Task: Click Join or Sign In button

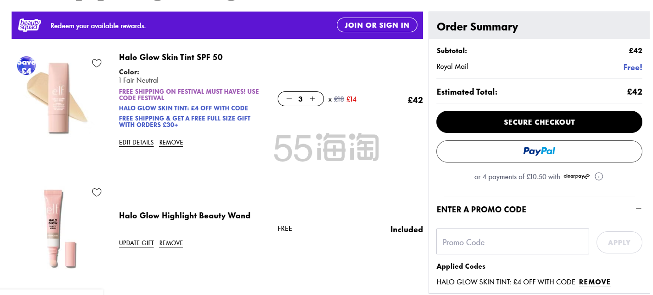Action: 377,25
